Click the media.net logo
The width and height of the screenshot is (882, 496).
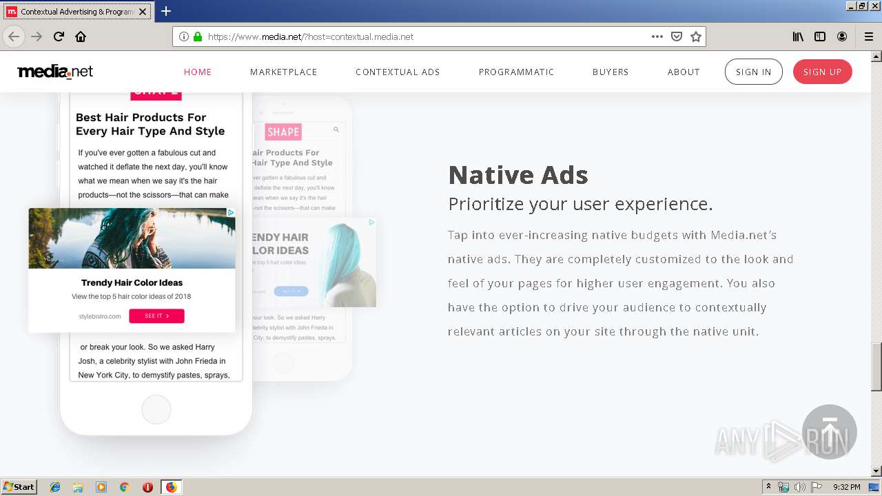55,72
